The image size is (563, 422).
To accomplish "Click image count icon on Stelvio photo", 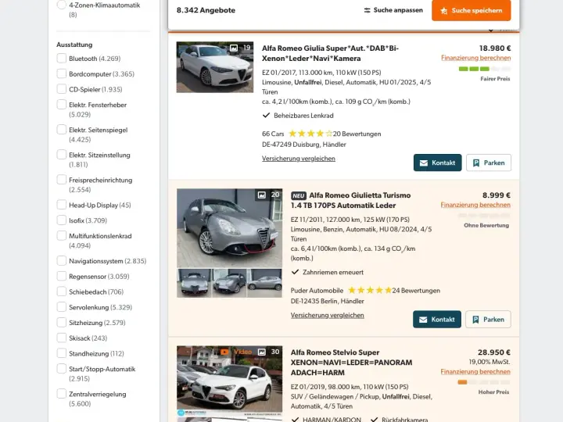I will (262, 352).
